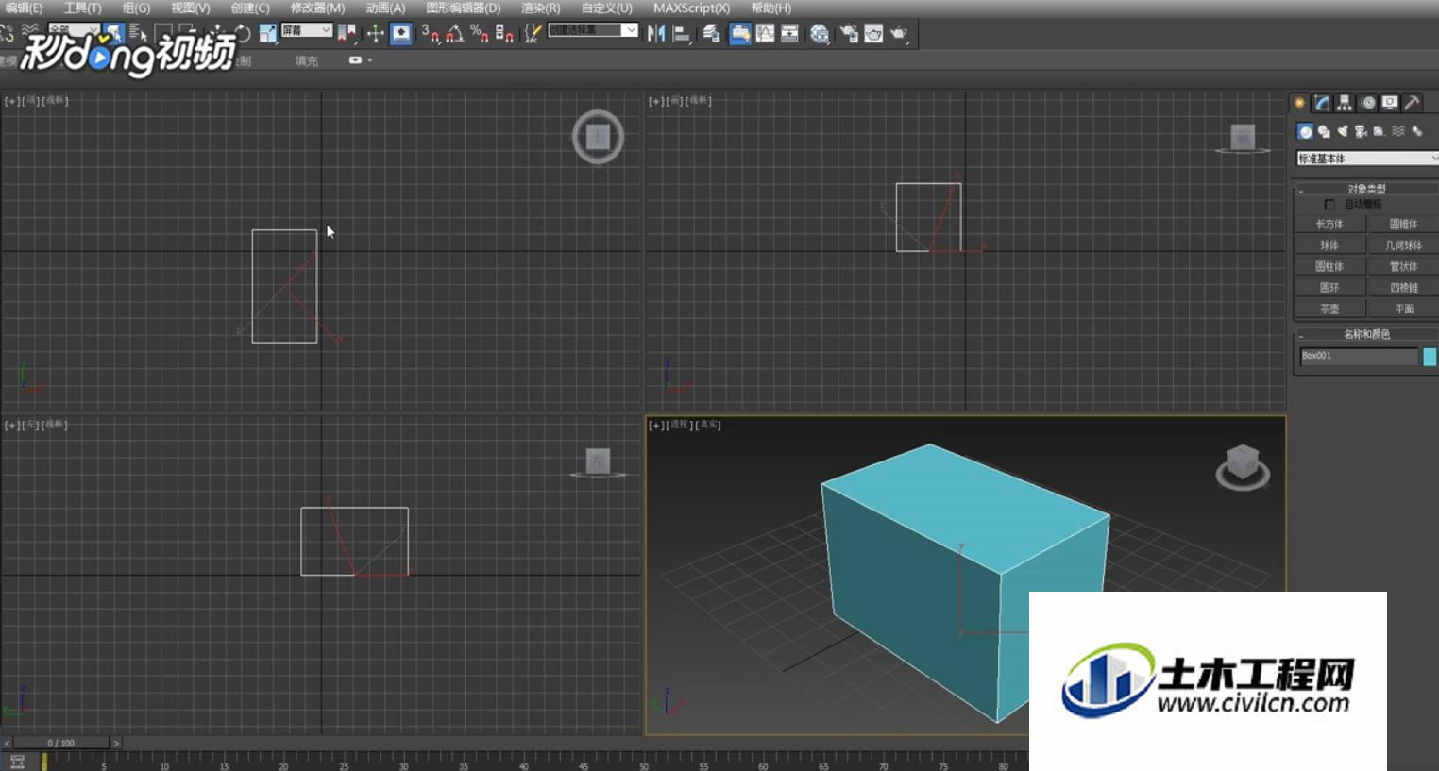Select the Lights category icon

pos(1342,131)
